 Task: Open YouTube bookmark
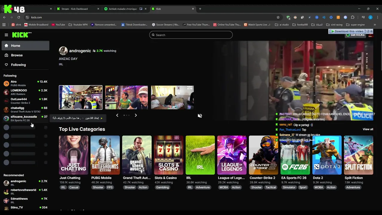[58, 25]
